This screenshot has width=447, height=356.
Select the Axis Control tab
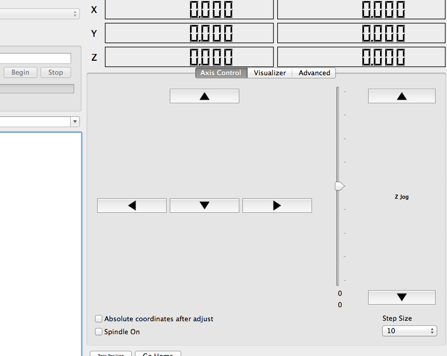[221, 73]
